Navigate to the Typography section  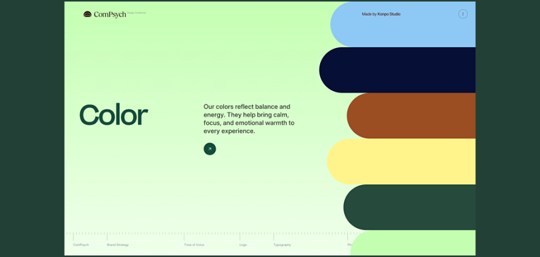(282, 245)
